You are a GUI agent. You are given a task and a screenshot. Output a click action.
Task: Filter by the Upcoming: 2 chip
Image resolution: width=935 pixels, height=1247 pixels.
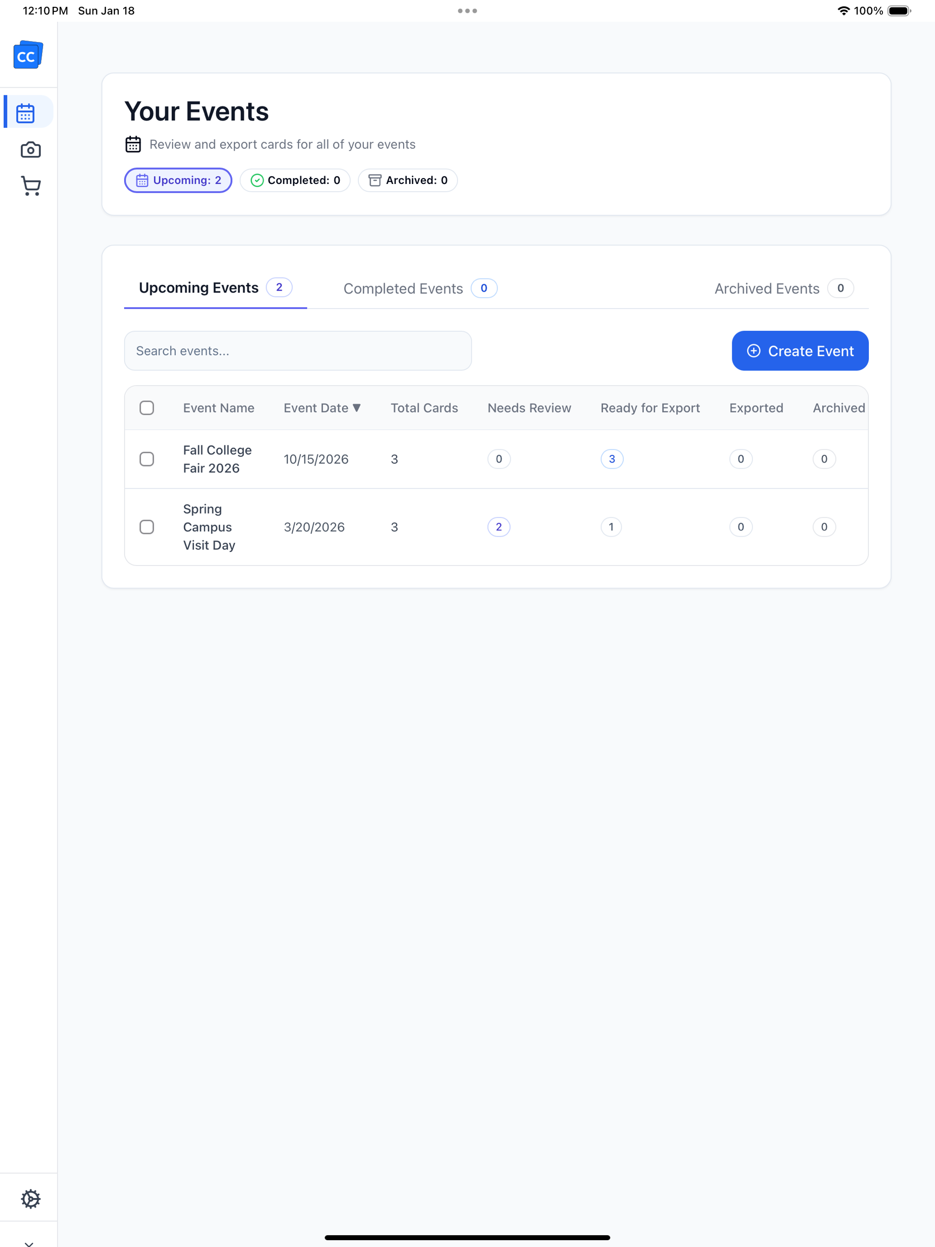(178, 180)
